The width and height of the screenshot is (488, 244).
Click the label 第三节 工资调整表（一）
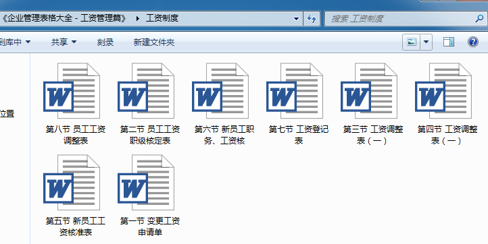click(373, 135)
